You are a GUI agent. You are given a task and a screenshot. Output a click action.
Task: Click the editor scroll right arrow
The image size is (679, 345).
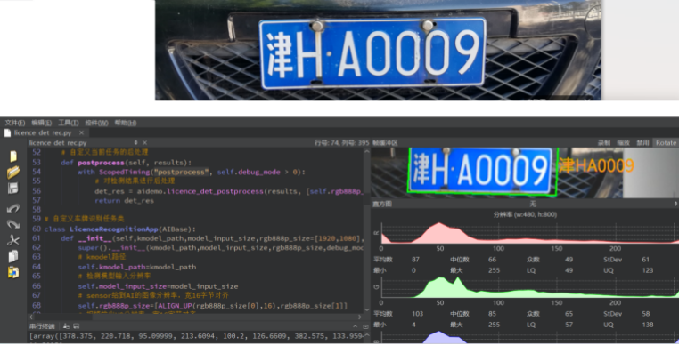click(x=359, y=317)
